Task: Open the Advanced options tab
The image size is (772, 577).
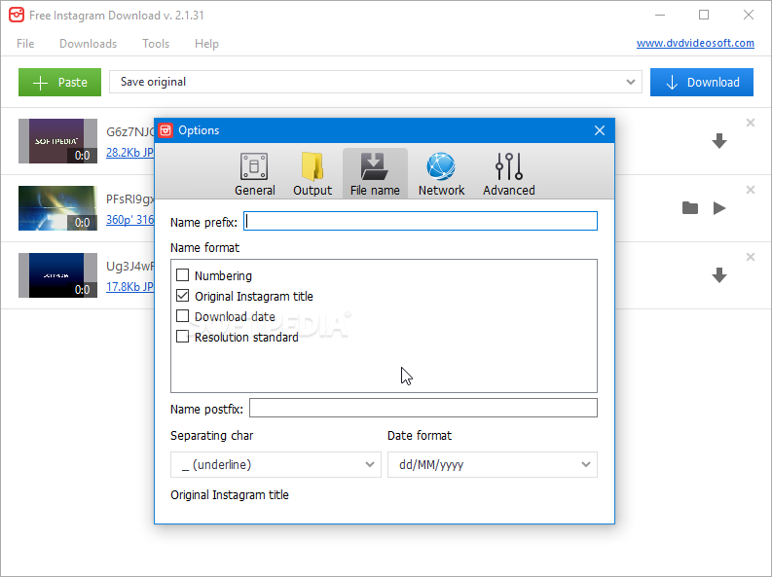Action: click(x=508, y=173)
